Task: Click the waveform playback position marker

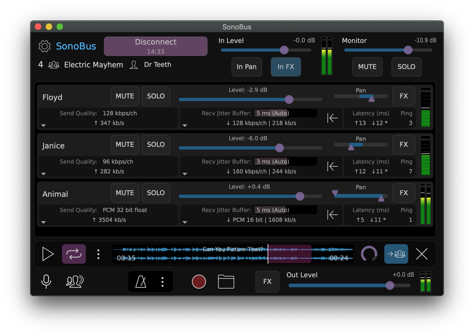Action: coord(268,254)
